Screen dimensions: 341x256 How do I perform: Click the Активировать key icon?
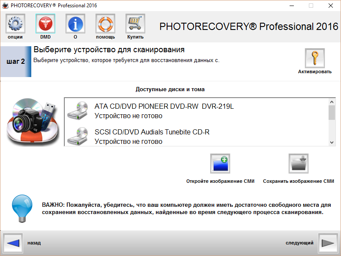[315, 58]
